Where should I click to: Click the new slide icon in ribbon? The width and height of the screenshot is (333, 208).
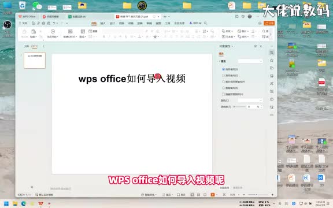[70, 31]
